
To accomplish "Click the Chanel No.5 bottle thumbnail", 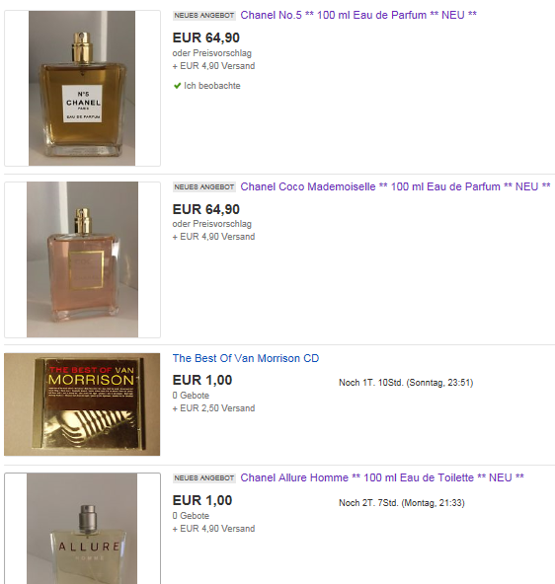I will click(x=82, y=88).
